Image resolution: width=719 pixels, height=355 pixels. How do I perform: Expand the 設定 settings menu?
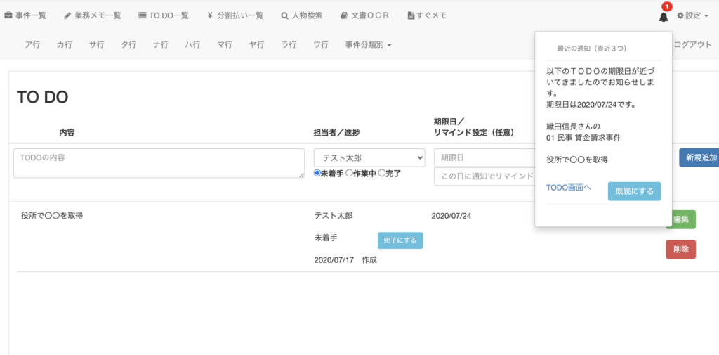(692, 15)
